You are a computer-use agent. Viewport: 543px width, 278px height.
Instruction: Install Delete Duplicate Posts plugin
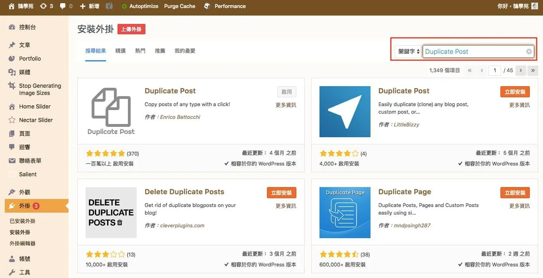(x=282, y=193)
